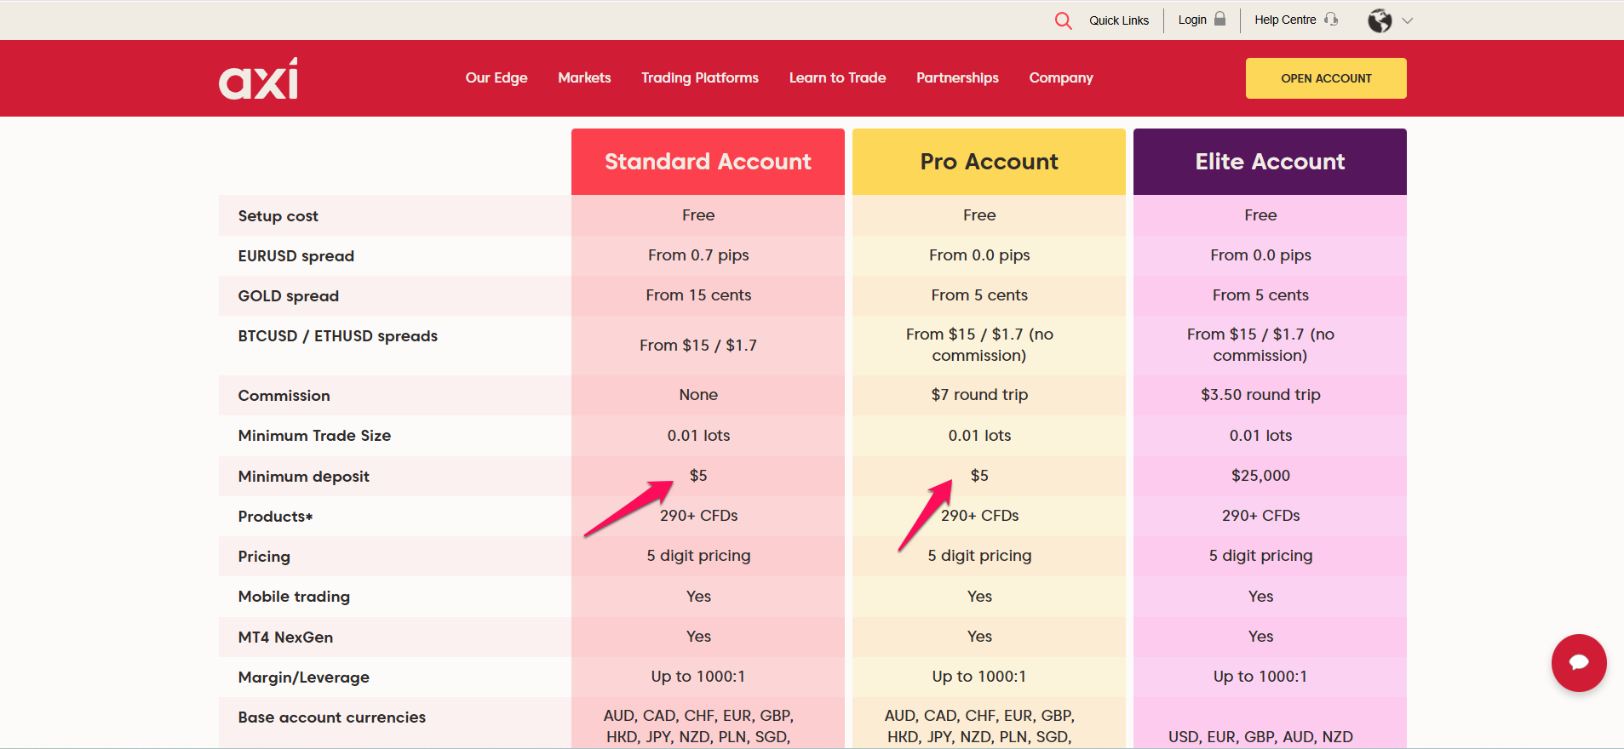This screenshot has height=749, width=1624.
Task: Expand the Trading Platforms menu
Action: pos(699,78)
